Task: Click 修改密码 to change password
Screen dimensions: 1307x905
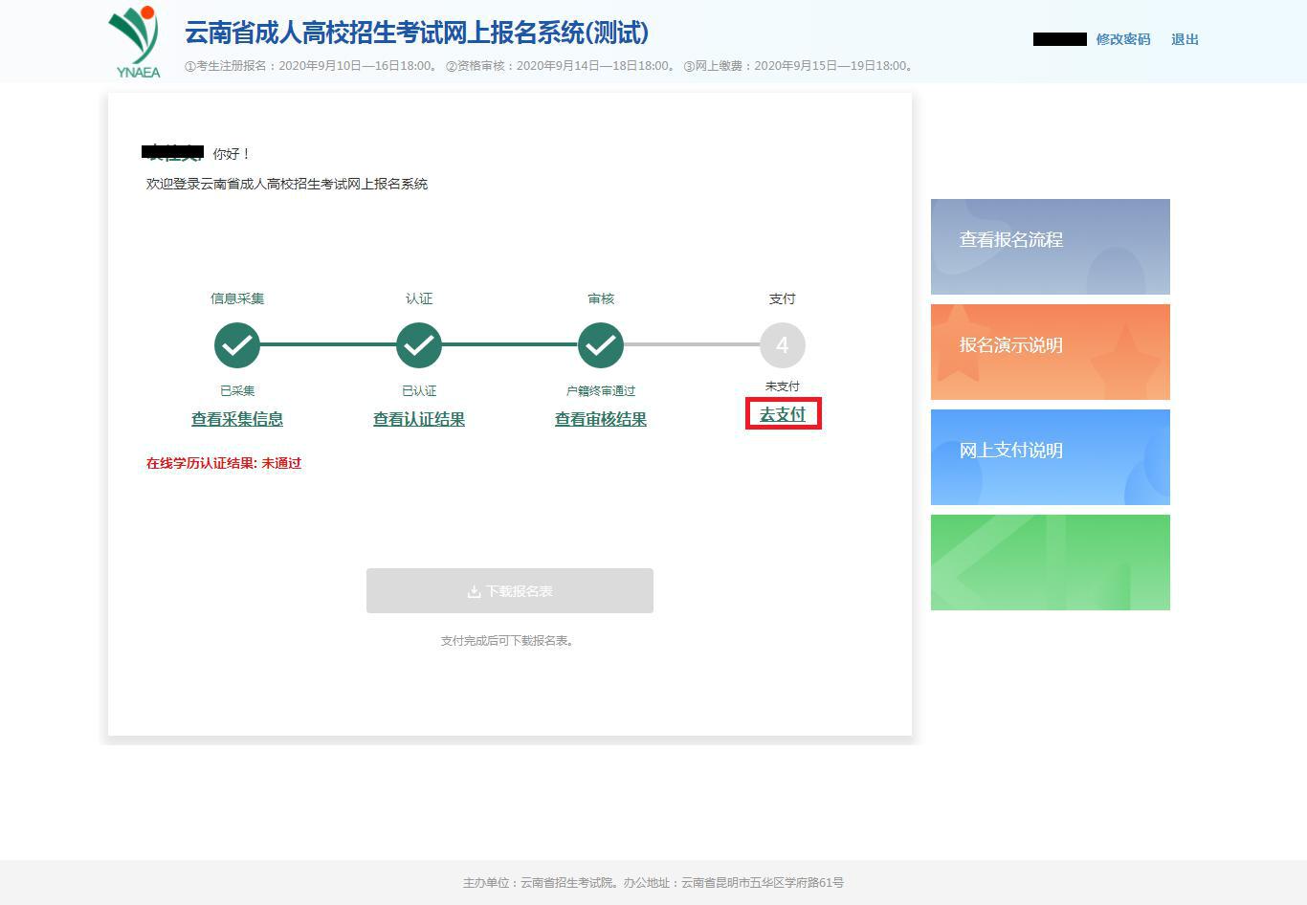Action: (1122, 39)
